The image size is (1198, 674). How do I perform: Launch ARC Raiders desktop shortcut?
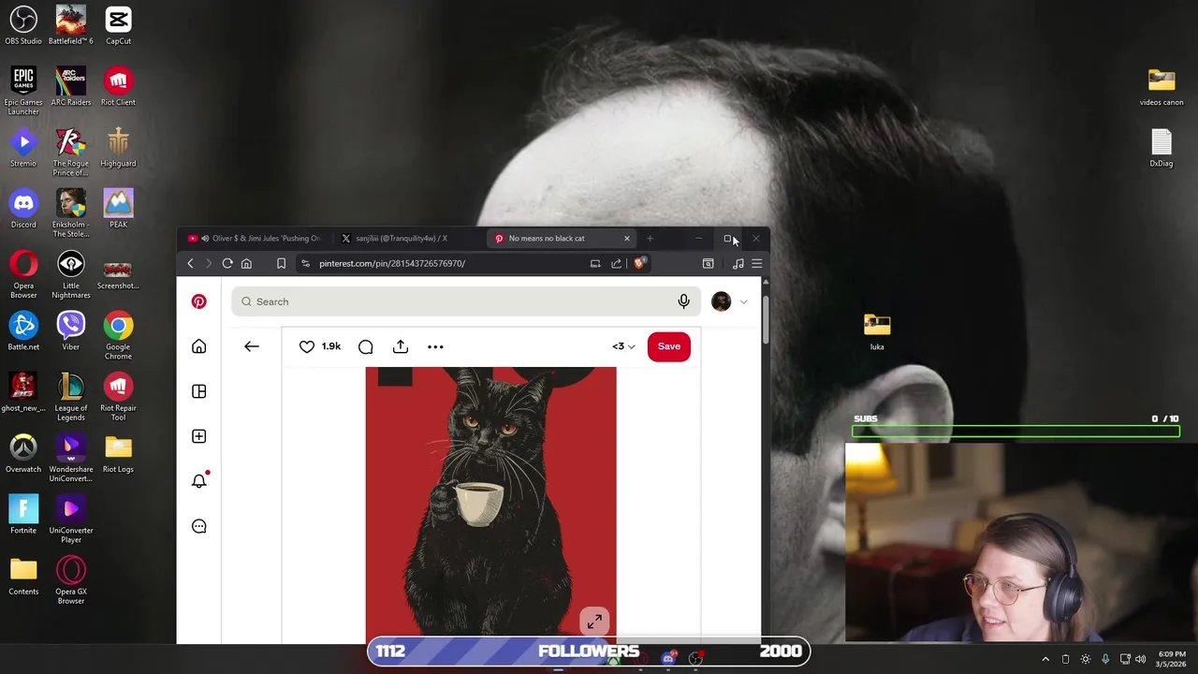click(71, 86)
